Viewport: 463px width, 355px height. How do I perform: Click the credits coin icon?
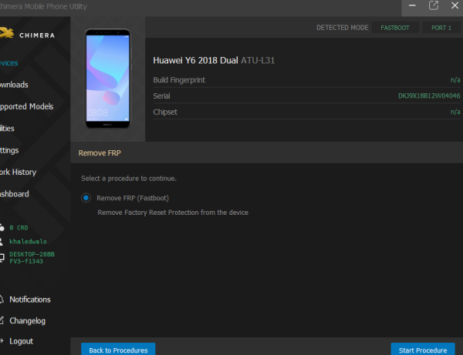[x=2, y=227]
